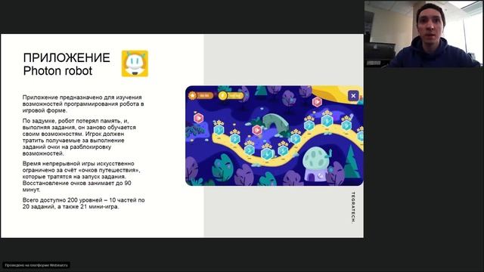Select level 9 hexagon on the path

(346, 125)
